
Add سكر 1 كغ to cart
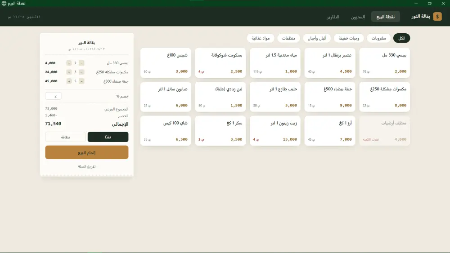[x=220, y=131]
